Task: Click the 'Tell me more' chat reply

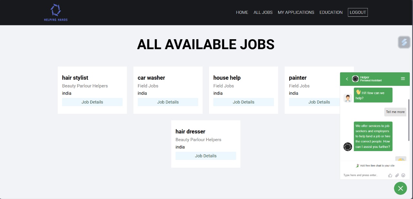Action: [x=395, y=112]
